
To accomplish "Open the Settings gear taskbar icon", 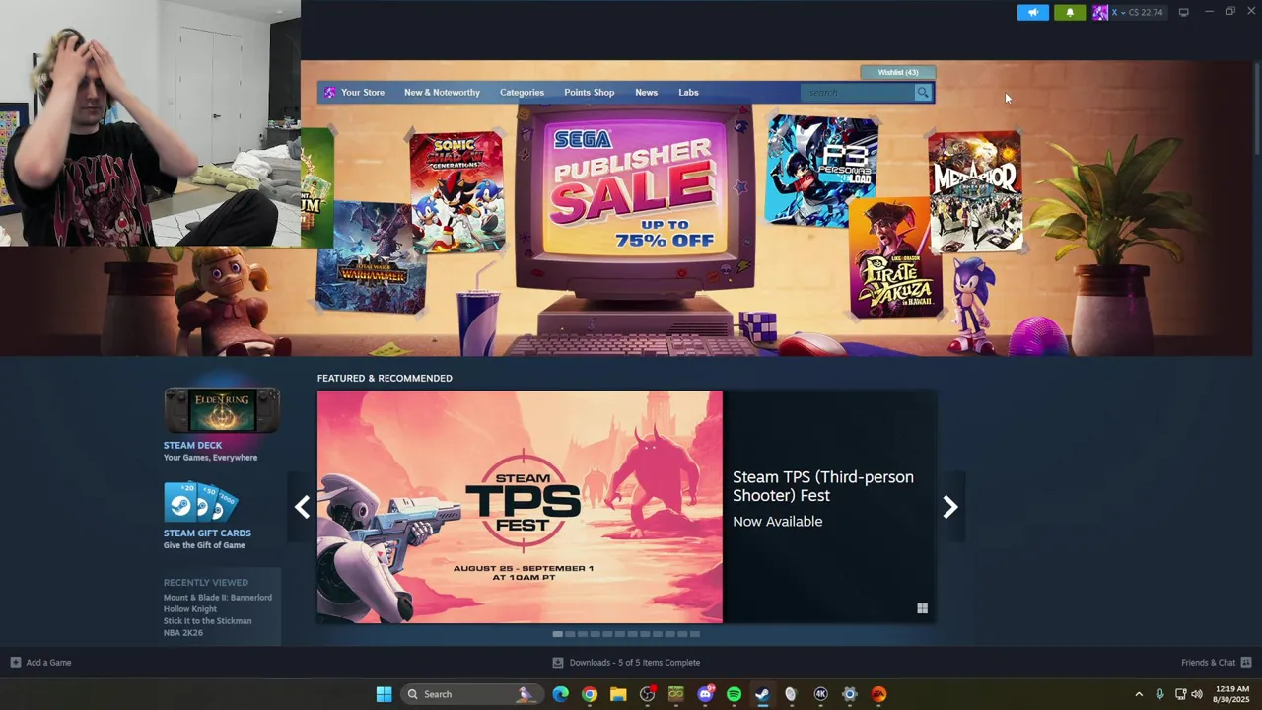I will (850, 694).
